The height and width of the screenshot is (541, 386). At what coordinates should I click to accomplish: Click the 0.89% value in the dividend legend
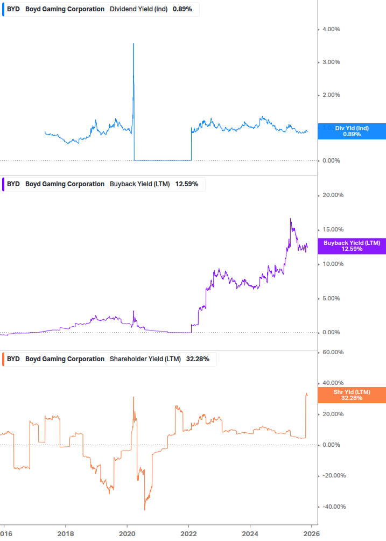[x=183, y=9]
